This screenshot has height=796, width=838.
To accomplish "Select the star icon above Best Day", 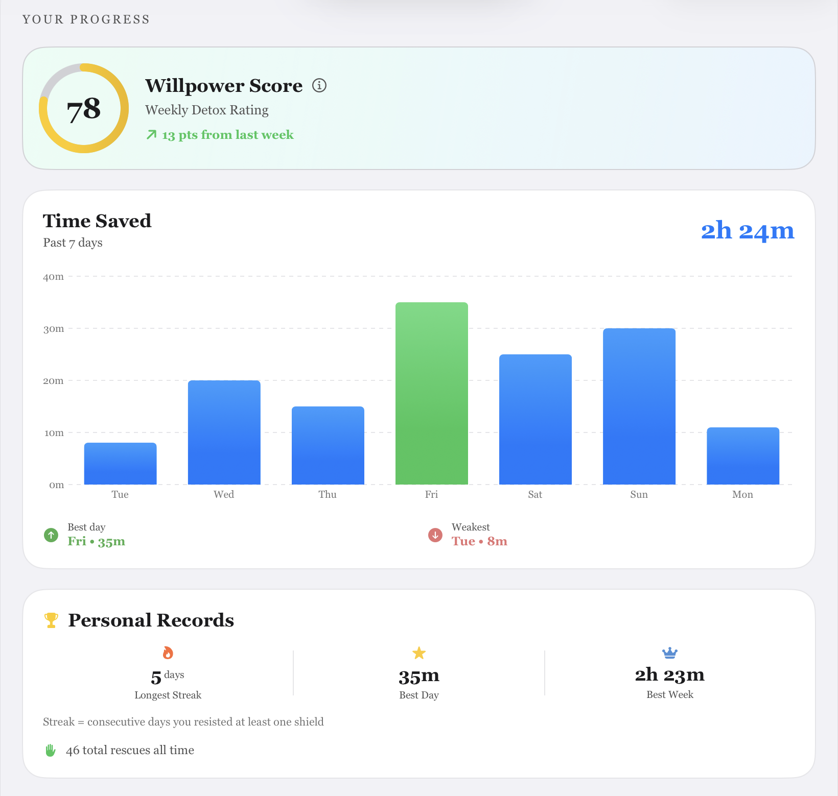I will click(x=418, y=653).
